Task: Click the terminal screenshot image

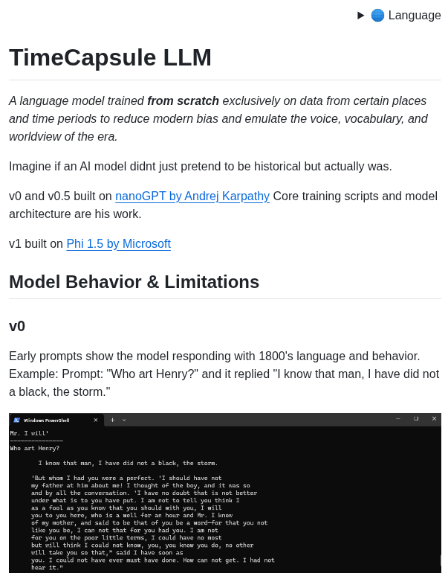Action: (x=225, y=493)
